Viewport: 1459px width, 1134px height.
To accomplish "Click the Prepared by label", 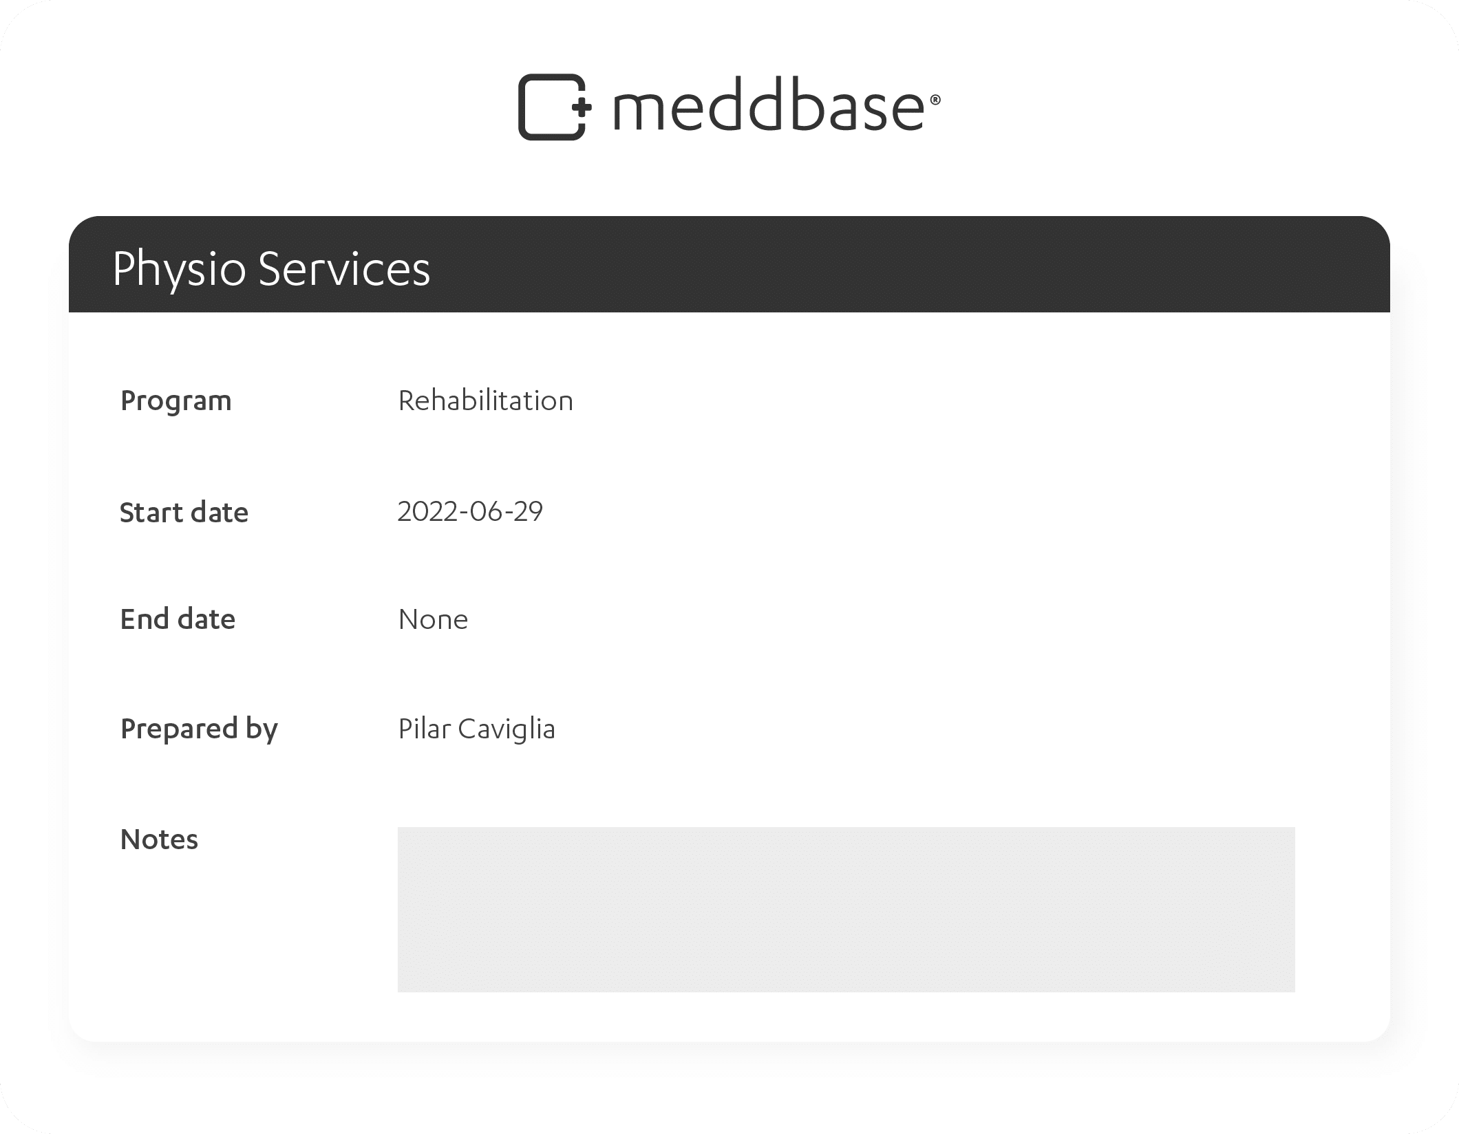I will (199, 729).
